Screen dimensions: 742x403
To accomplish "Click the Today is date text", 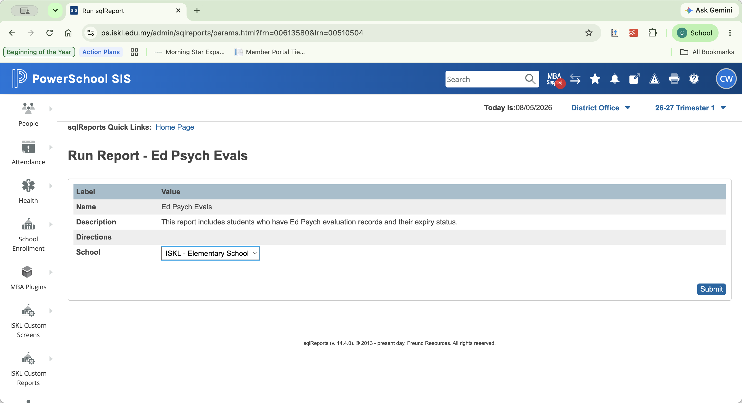I will pyautogui.click(x=518, y=108).
